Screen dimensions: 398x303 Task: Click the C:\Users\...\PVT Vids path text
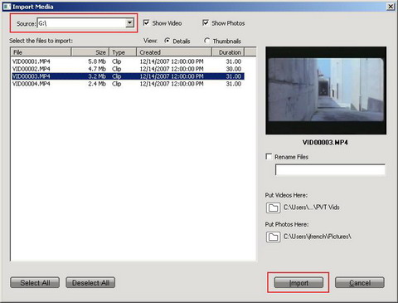(x=312, y=208)
